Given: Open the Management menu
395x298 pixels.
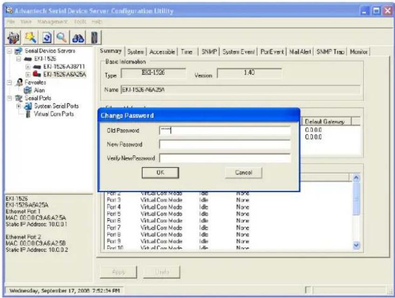Looking at the screenshot, I should tap(52, 22).
